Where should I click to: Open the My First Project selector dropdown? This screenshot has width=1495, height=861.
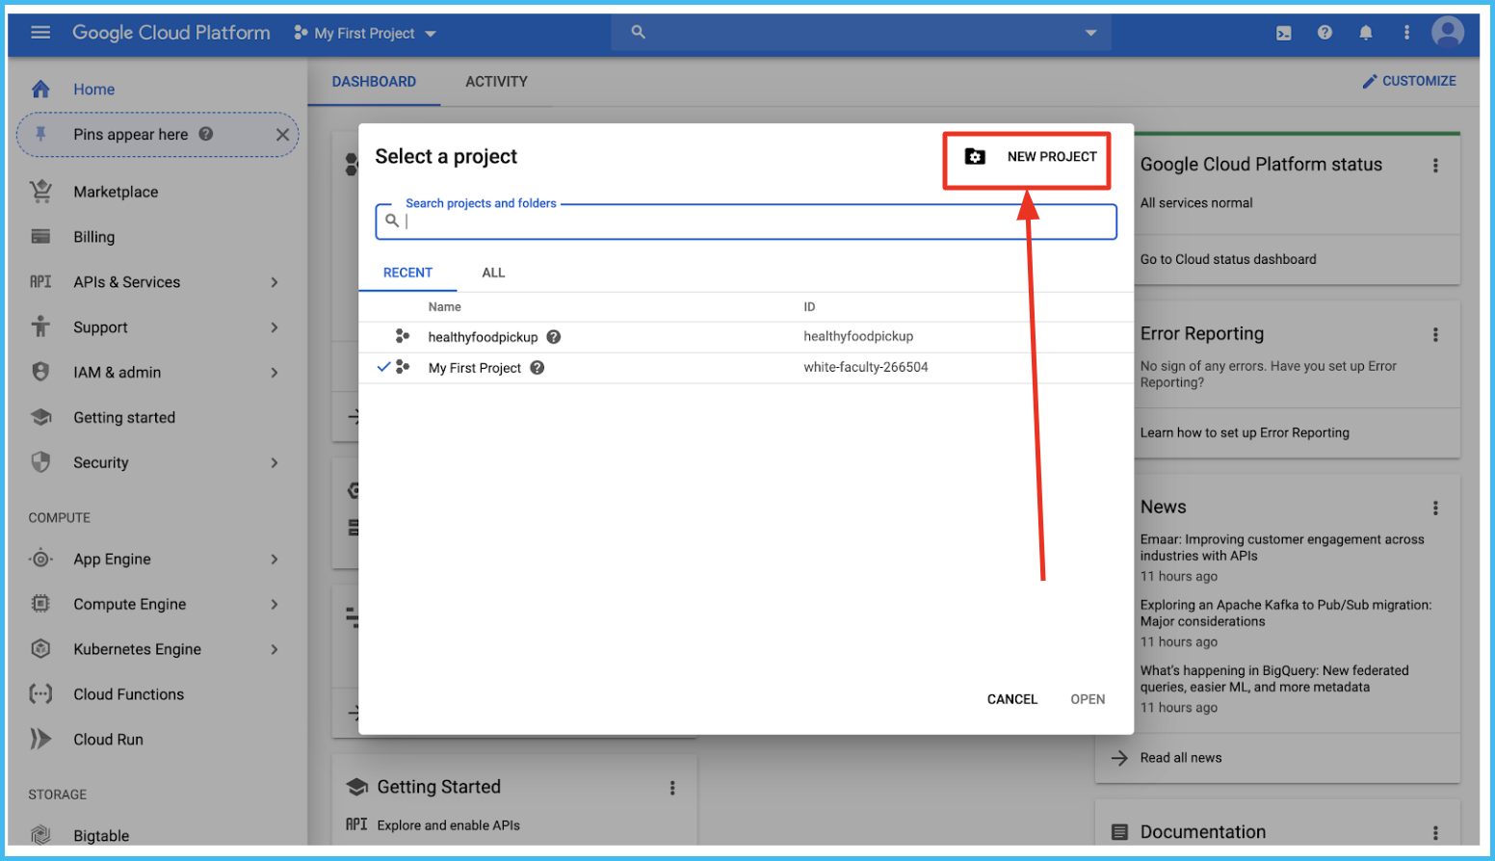(365, 33)
